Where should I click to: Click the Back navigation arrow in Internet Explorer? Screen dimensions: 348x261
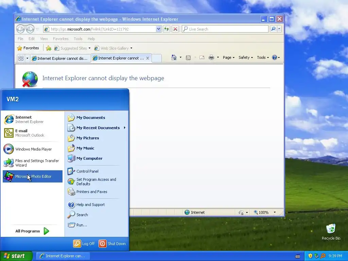click(21, 29)
